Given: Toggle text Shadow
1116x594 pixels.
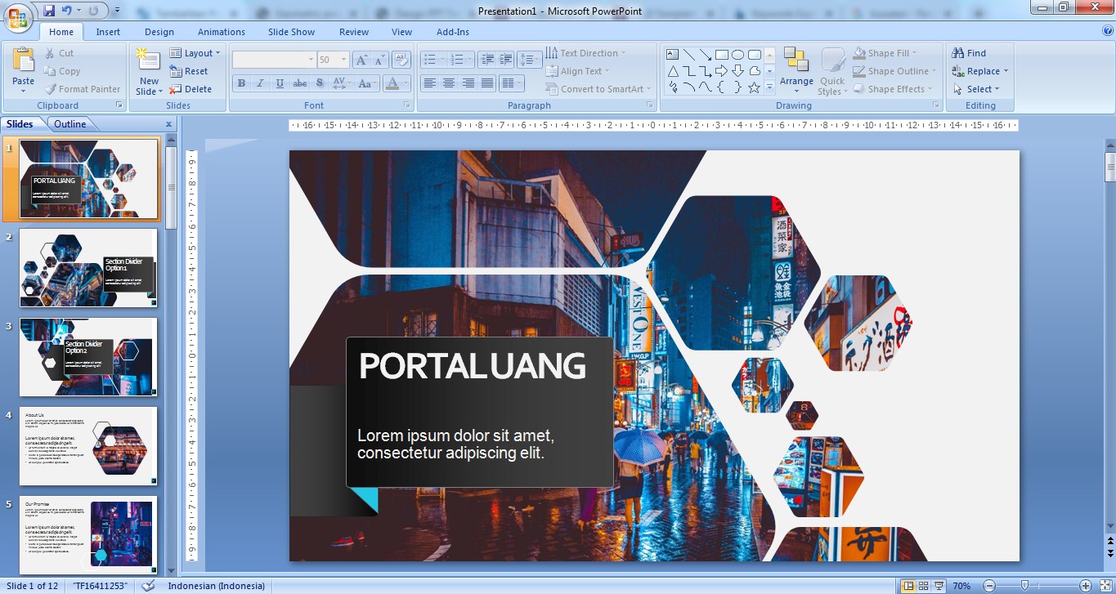Looking at the screenshot, I should 320,83.
